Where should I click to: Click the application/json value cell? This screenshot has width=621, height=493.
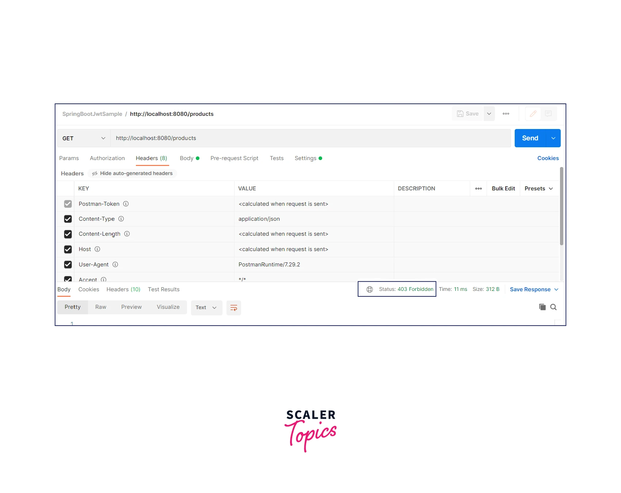(314, 219)
